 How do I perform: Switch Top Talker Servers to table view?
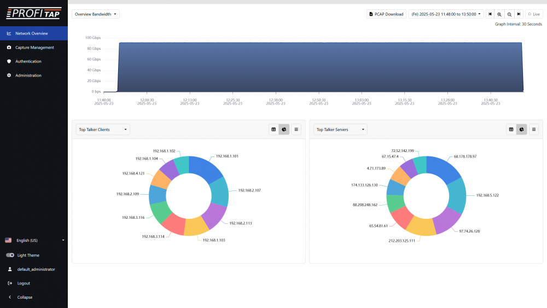(x=511, y=130)
